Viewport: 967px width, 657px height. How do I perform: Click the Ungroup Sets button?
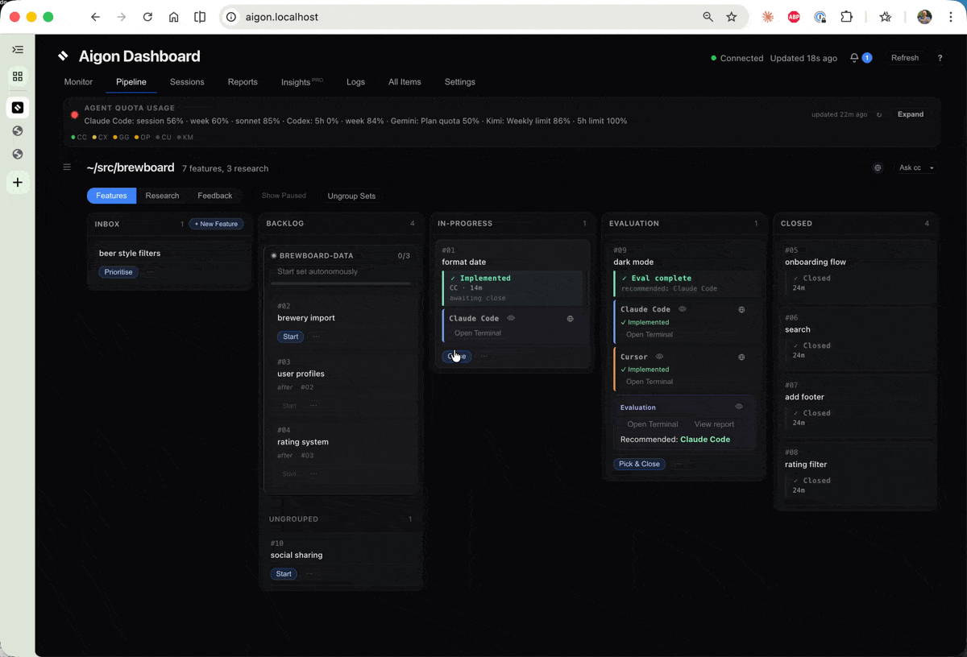(x=351, y=196)
